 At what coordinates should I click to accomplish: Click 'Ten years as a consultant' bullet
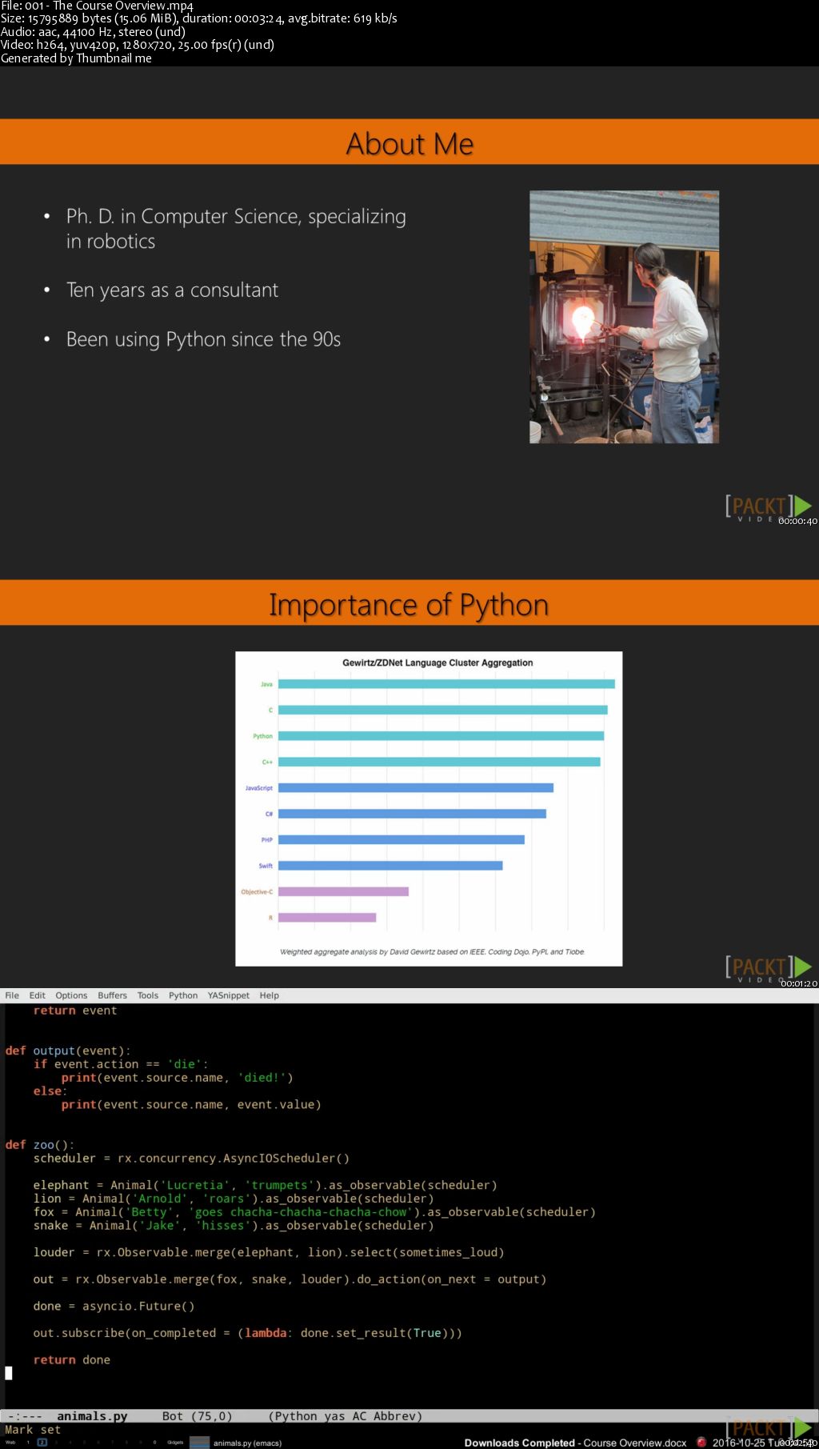(172, 290)
